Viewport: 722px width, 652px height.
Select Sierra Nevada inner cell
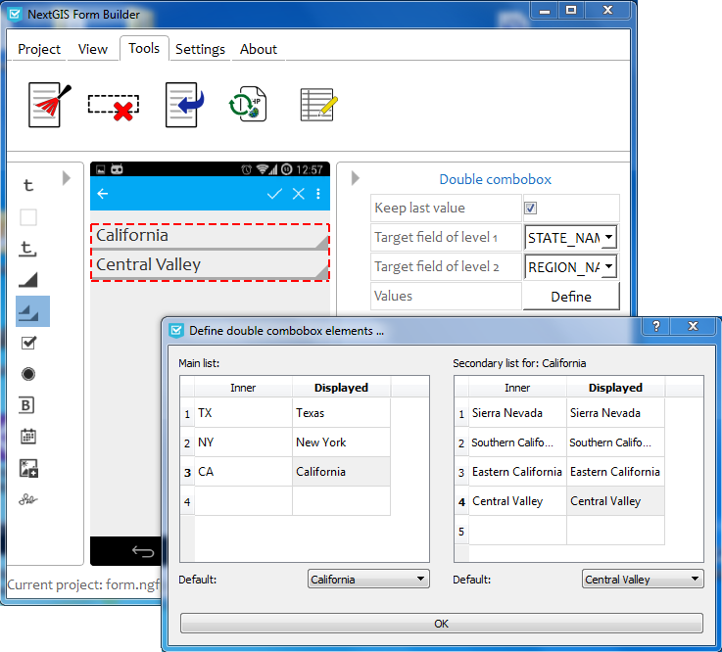tap(517, 413)
